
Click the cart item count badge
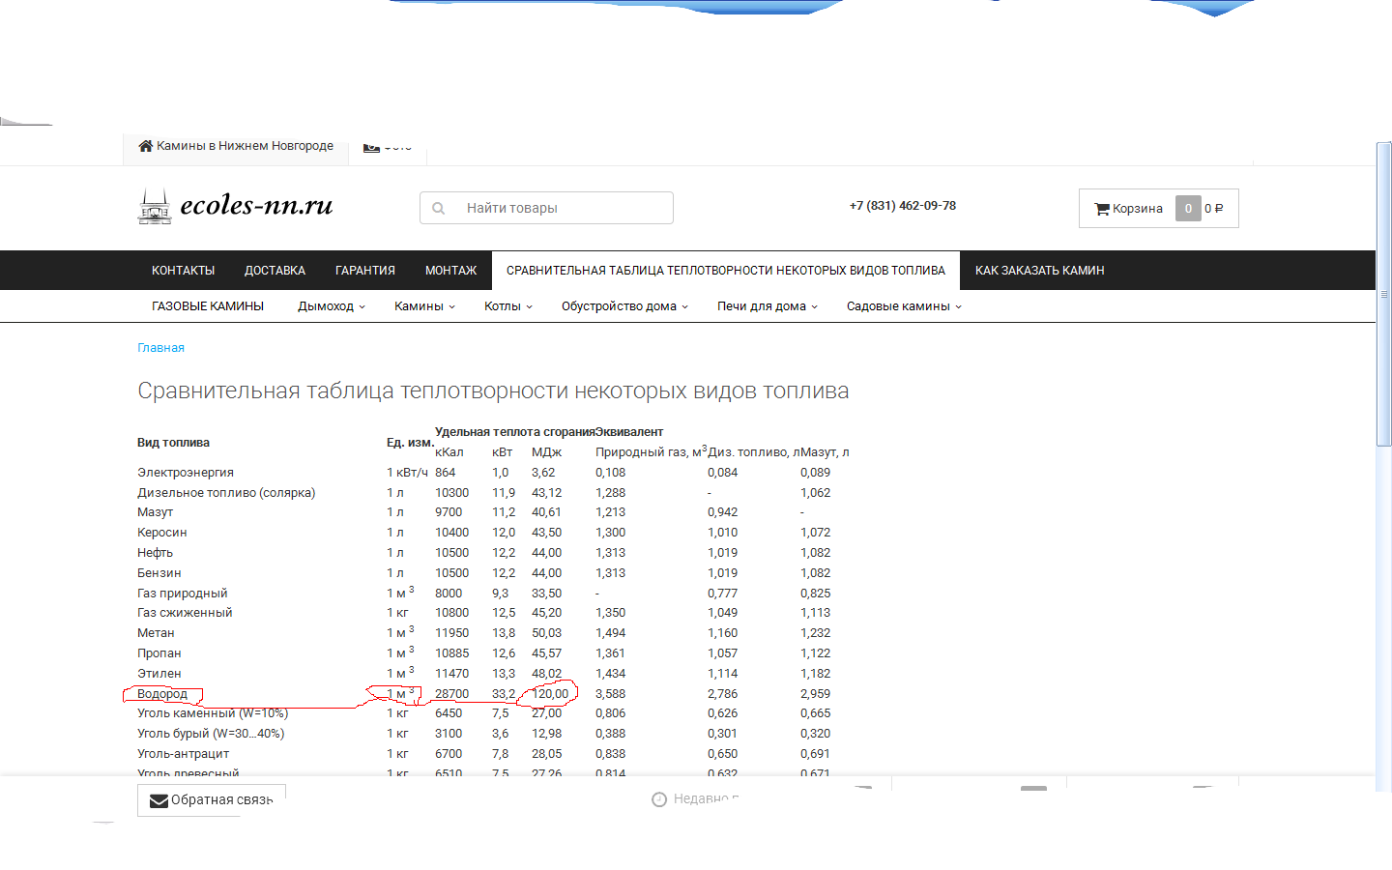pos(1187,209)
